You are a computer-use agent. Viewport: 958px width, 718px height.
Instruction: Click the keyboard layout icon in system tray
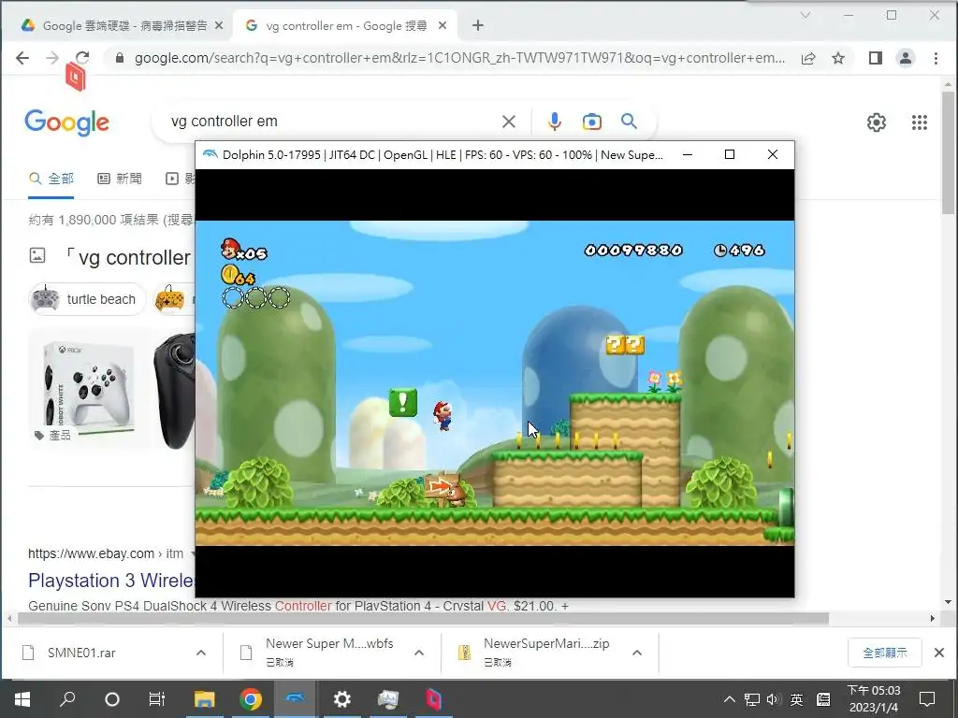click(823, 699)
